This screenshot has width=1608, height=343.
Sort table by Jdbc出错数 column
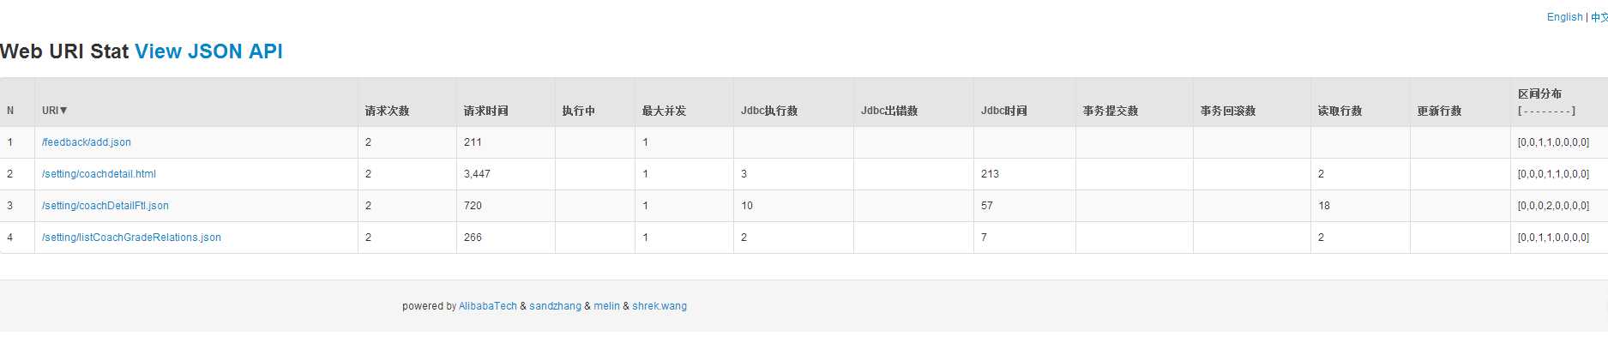tap(889, 111)
